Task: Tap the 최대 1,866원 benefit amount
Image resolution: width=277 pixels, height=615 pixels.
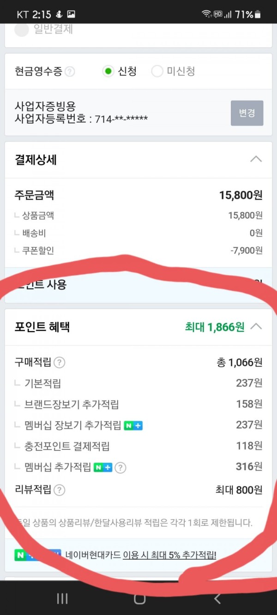Action: click(x=215, y=327)
